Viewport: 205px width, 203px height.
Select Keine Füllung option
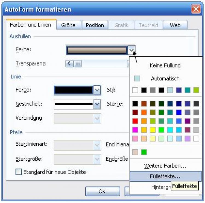[x=165, y=66]
